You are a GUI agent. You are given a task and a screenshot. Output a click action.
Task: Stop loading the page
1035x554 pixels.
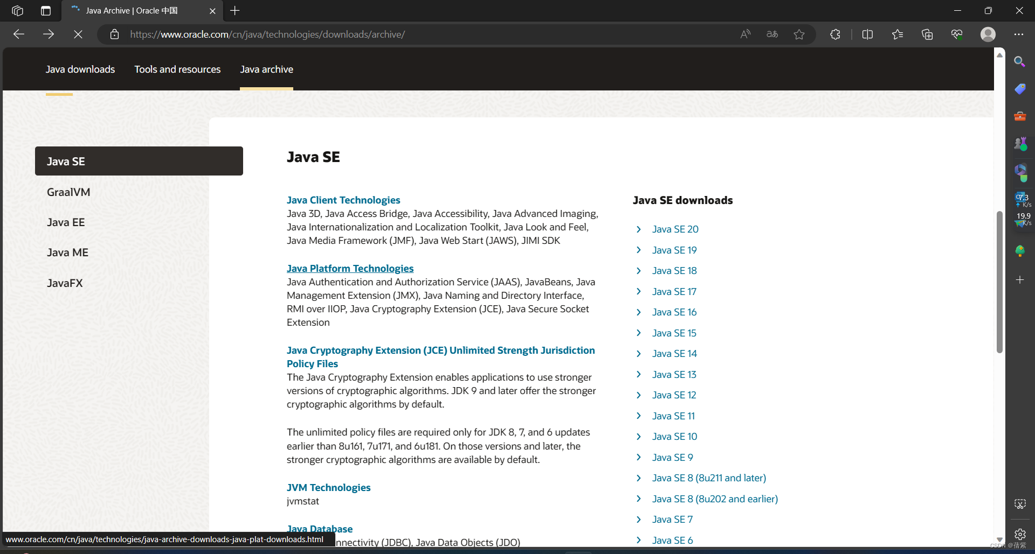tap(78, 34)
